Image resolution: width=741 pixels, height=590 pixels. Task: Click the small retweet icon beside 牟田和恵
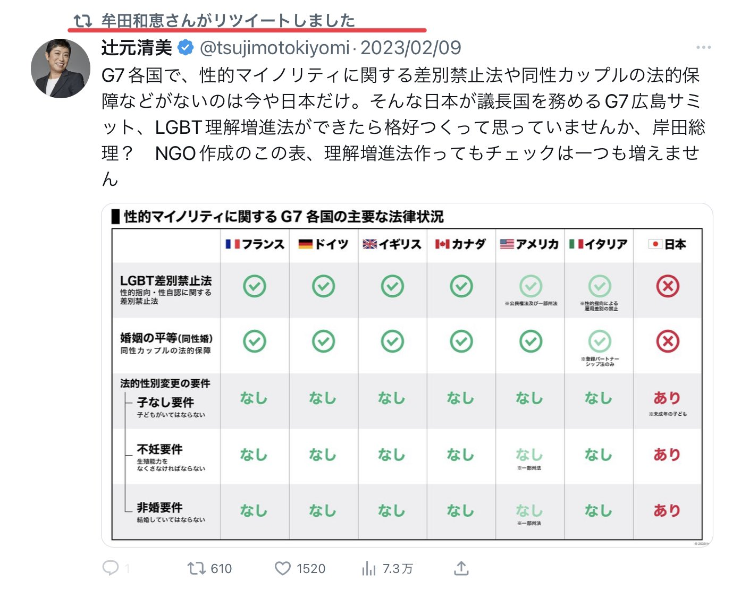[x=83, y=21]
